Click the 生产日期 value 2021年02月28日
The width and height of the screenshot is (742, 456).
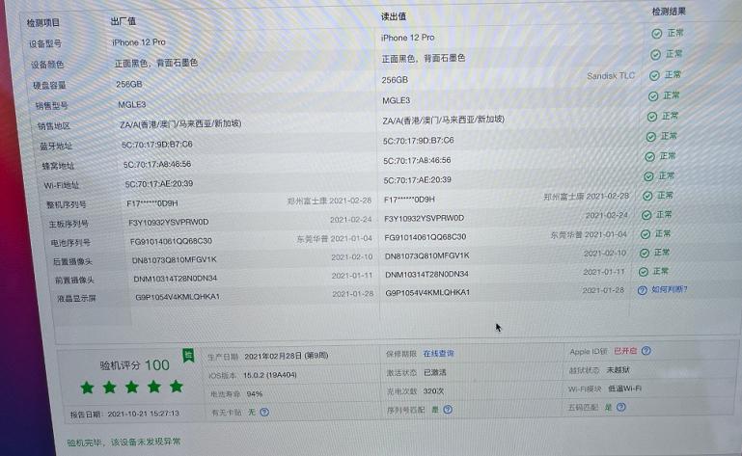pos(287,356)
